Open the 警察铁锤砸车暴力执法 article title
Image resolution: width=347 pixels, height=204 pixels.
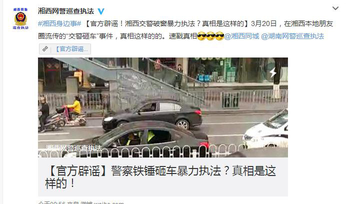pos(160,177)
